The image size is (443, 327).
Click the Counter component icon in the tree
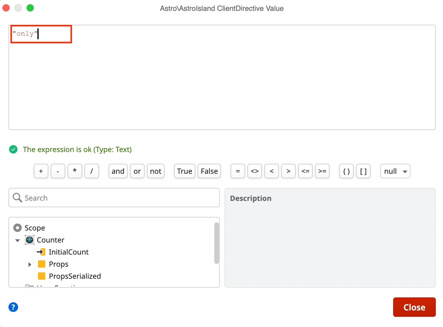tap(29, 240)
